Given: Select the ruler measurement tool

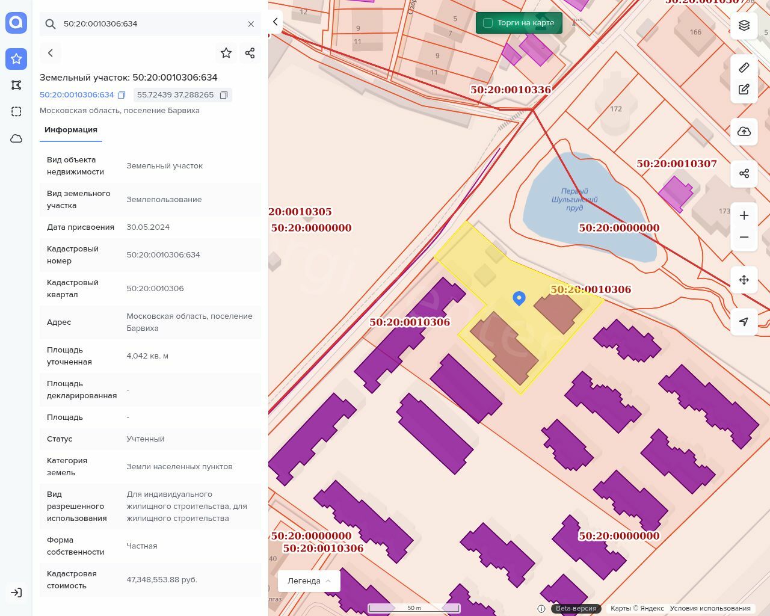Looking at the screenshot, I should [x=744, y=67].
